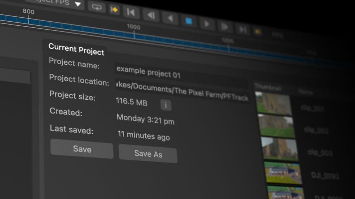Click the DJI_0092 name text

pos(325,176)
